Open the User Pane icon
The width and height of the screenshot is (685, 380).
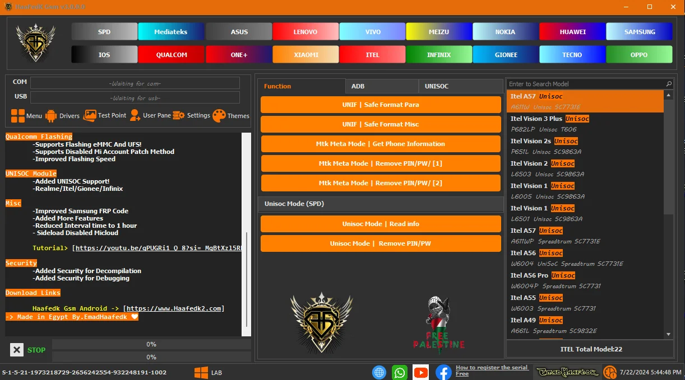pyautogui.click(x=135, y=115)
